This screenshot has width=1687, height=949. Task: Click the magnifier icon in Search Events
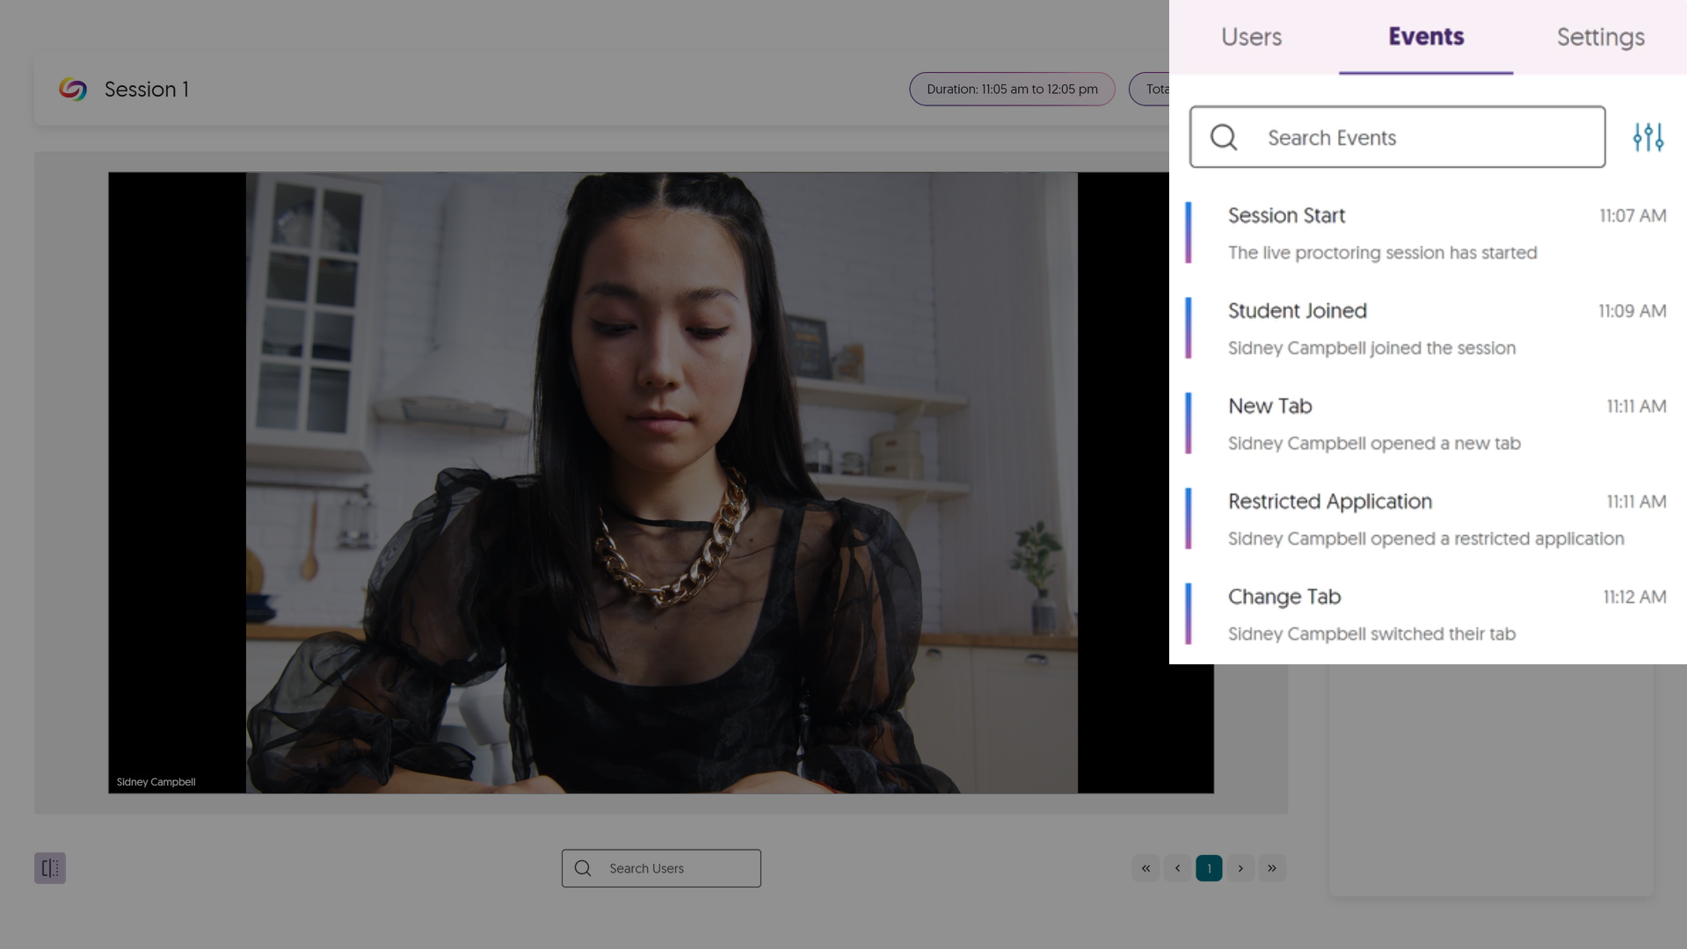(x=1223, y=137)
